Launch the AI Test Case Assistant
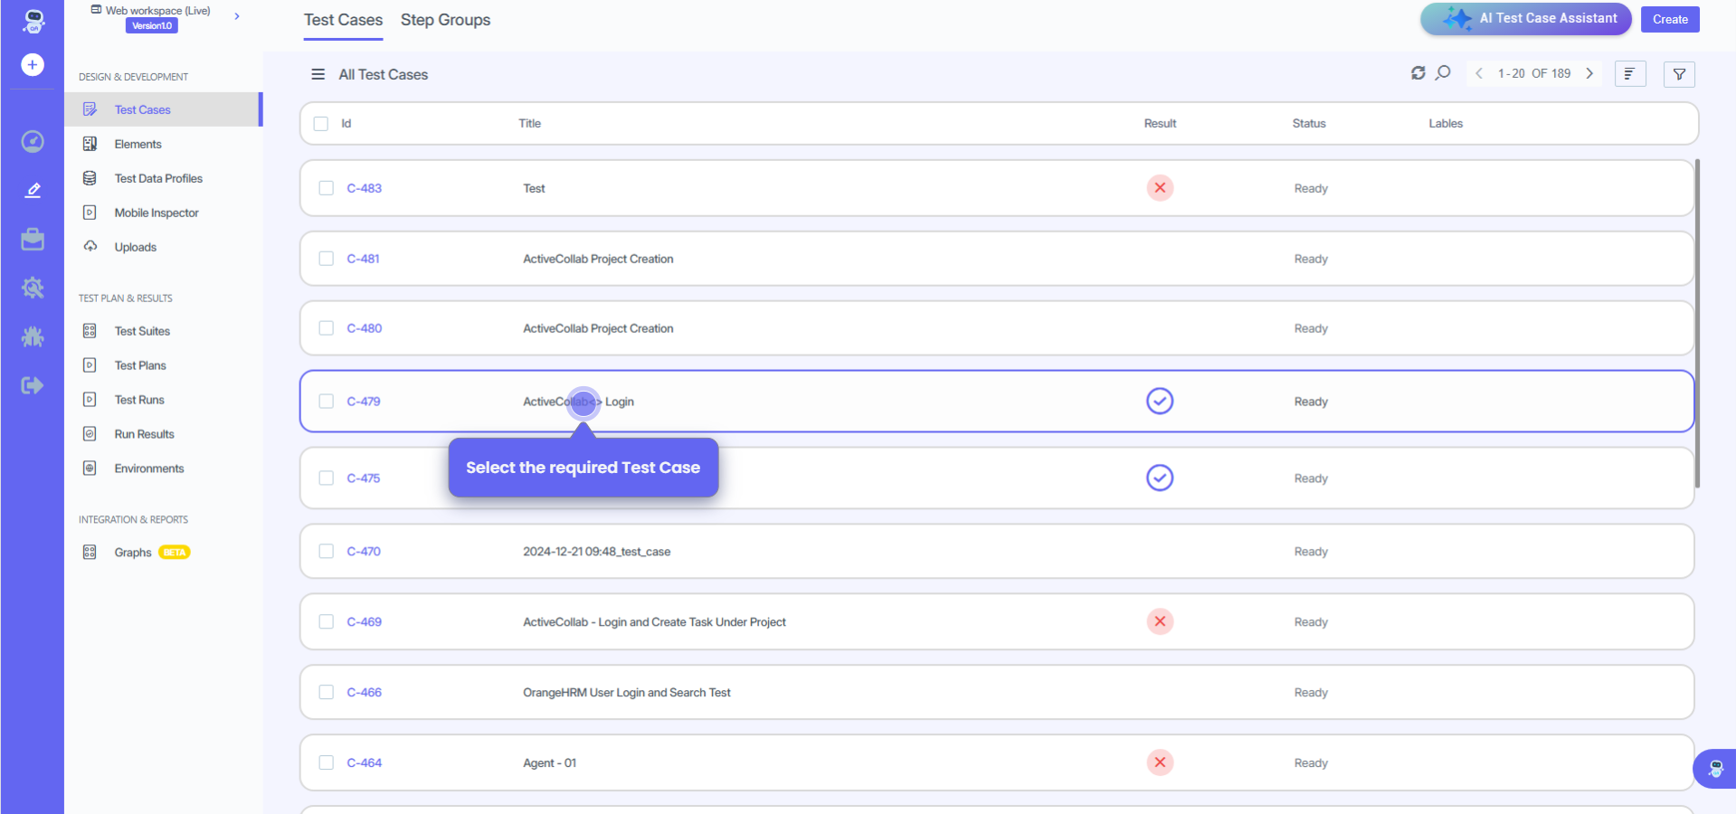The width and height of the screenshot is (1736, 814). pyautogui.click(x=1525, y=19)
